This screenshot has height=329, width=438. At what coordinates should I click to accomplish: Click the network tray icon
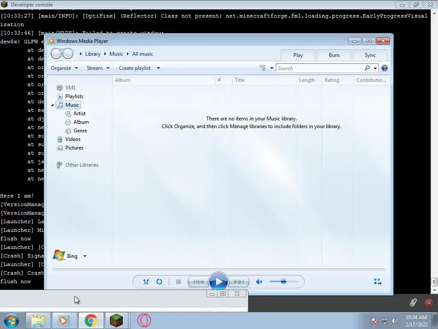385,321
